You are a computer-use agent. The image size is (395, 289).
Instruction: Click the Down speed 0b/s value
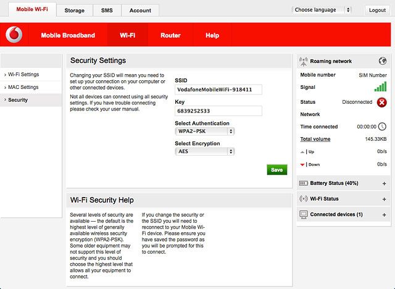[x=381, y=164]
